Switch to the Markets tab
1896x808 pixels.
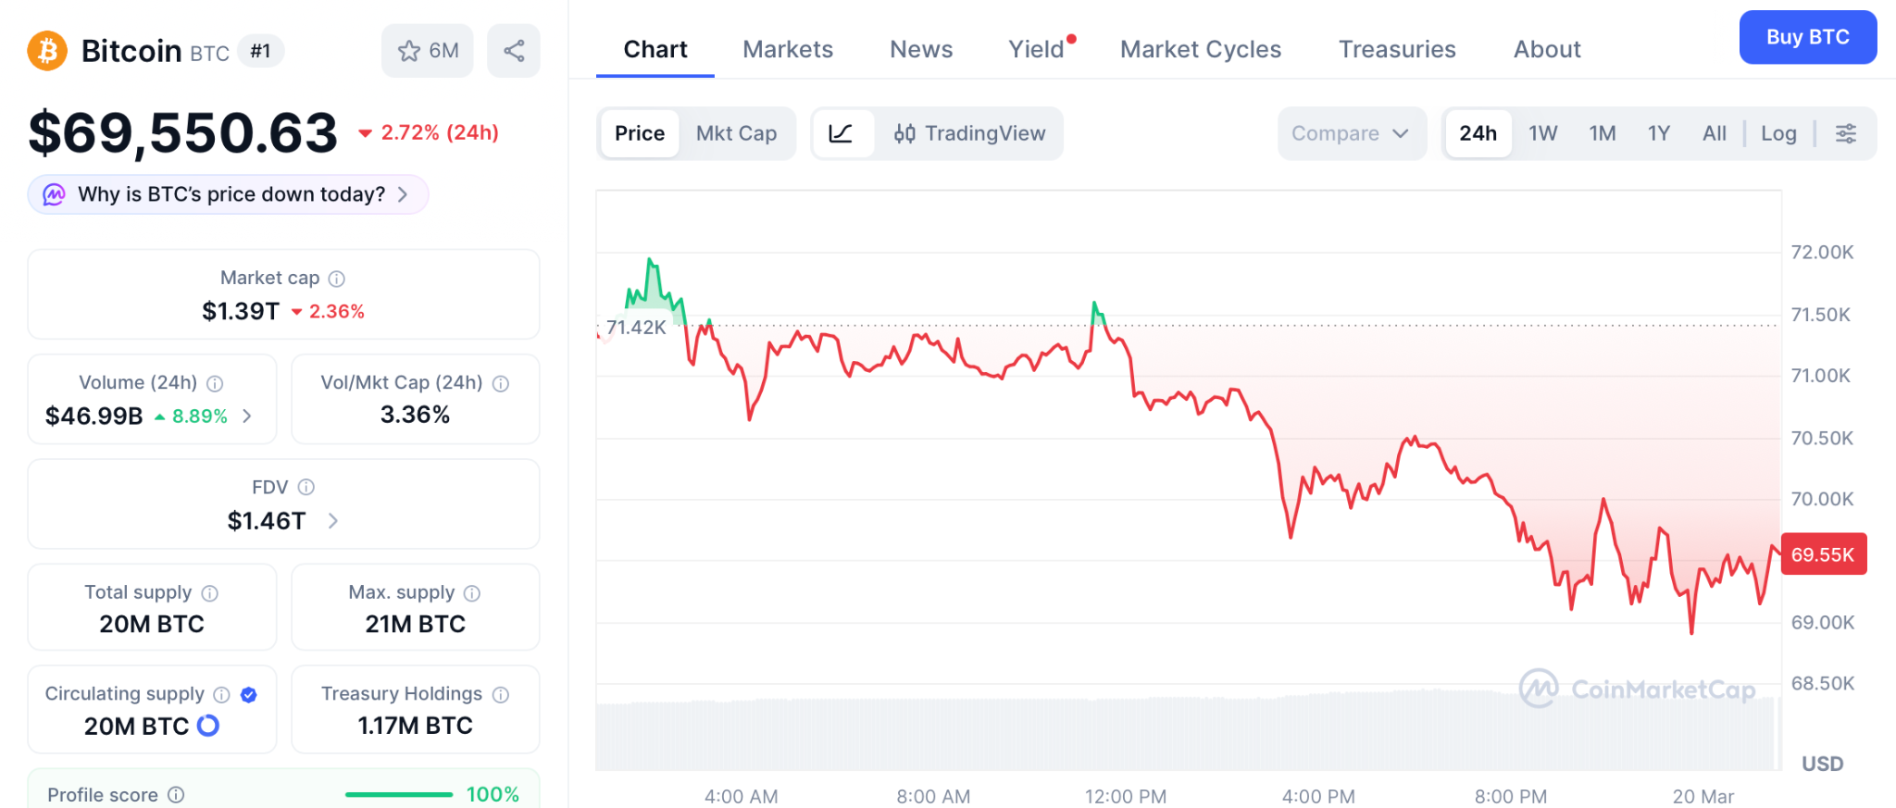point(787,49)
